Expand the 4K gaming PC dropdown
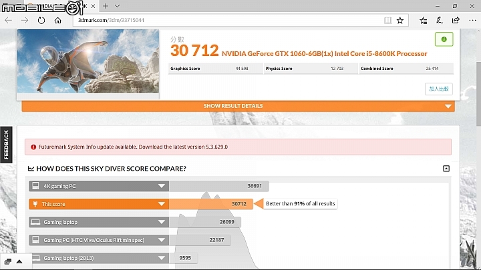Screen dimensions: 481x270 [162, 186]
